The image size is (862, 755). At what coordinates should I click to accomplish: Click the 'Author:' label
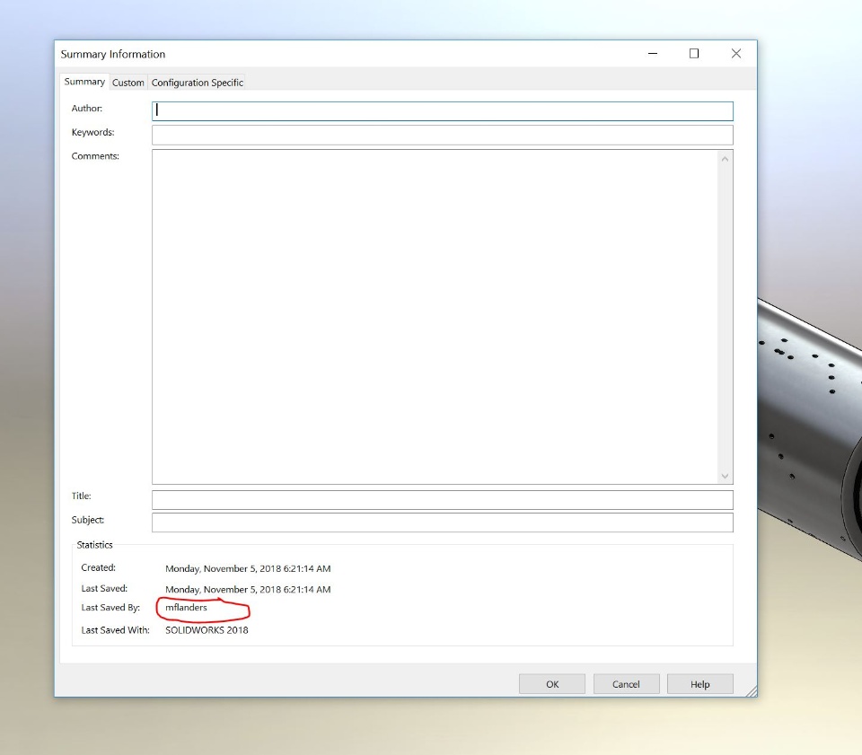pos(87,109)
